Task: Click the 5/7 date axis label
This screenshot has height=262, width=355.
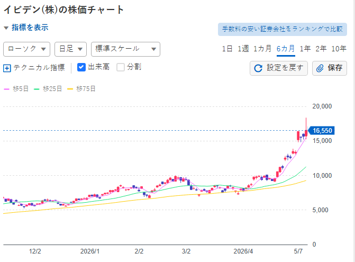Action: 298,251
